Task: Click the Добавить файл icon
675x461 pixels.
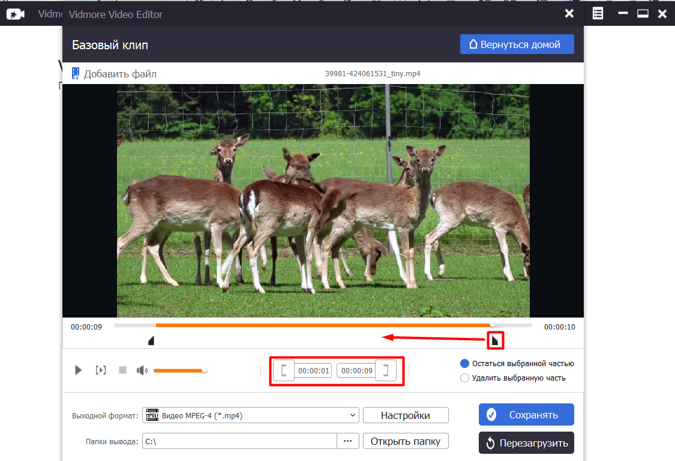Action: click(76, 74)
